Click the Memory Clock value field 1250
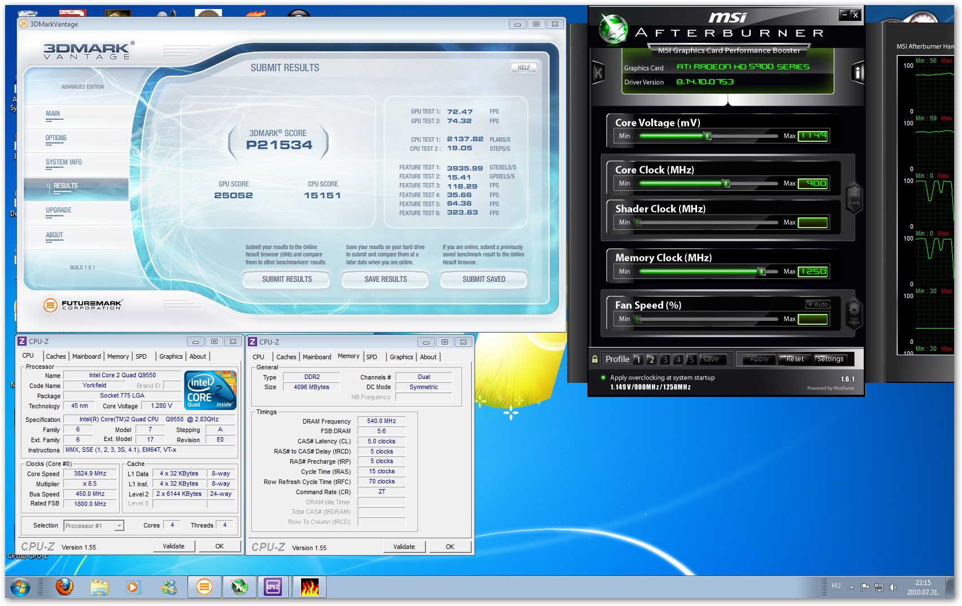Screen dimensions: 962x606 tap(813, 272)
